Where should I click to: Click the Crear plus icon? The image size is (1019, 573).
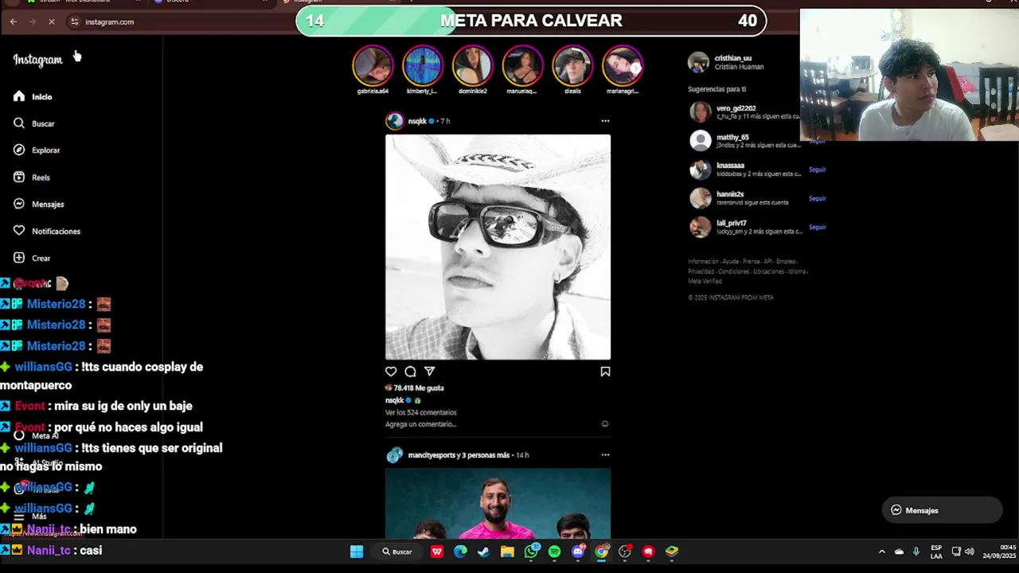click(x=19, y=258)
